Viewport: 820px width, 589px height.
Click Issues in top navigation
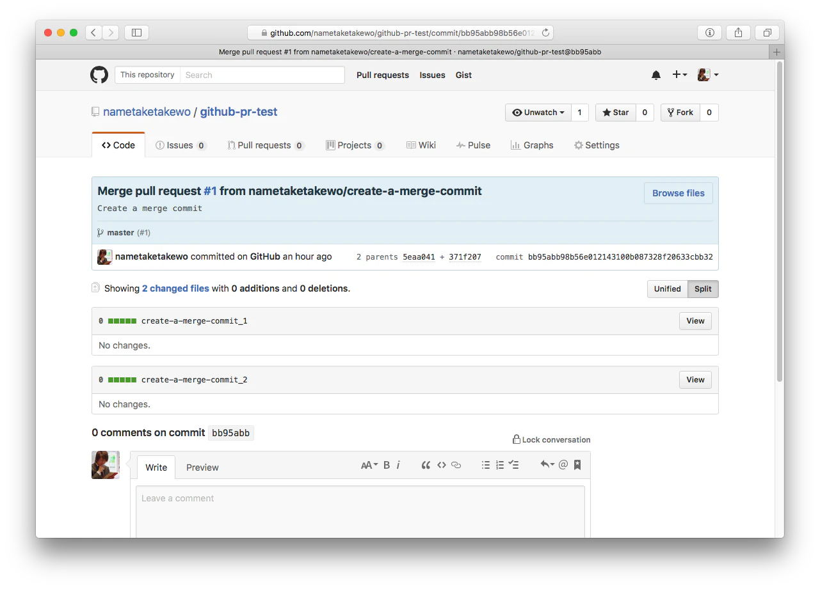pyautogui.click(x=432, y=75)
